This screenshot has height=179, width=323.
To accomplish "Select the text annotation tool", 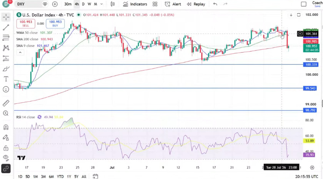I will [x=6, y=79].
